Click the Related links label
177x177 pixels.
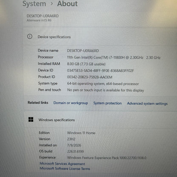coord(38,103)
